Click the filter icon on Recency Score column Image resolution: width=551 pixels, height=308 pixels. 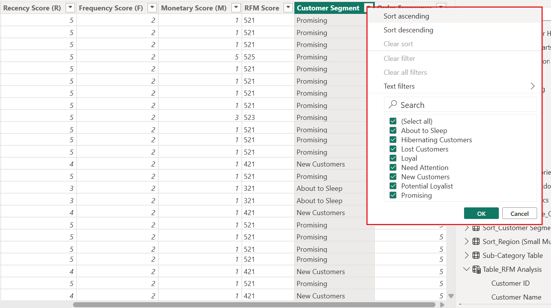coord(70,7)
